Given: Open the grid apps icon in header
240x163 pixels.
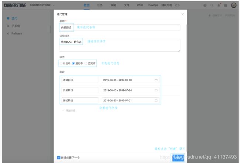Looking at the screenshot, I should coord(226,6).
